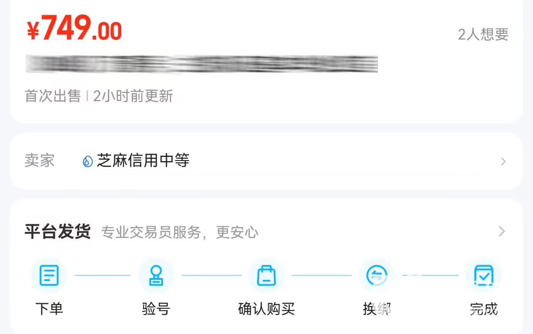The image size is (533, 334).
Task: Expand seller details via the 卖家 row chevron
Action: (x=503, y=161)
